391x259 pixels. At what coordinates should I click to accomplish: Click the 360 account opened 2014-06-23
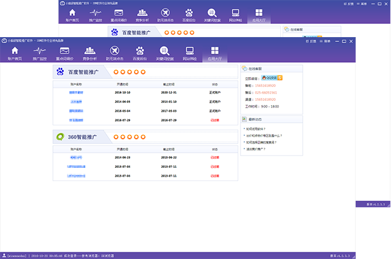coord(77,157)
